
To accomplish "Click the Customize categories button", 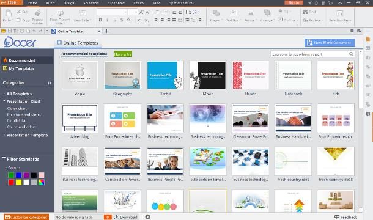I will coord(26,217).
